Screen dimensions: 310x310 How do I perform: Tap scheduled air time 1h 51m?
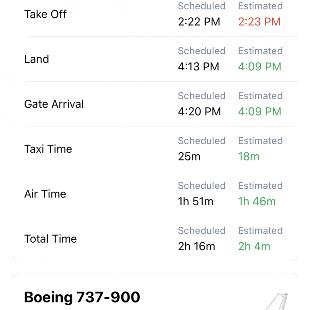(x=195, y=201)
